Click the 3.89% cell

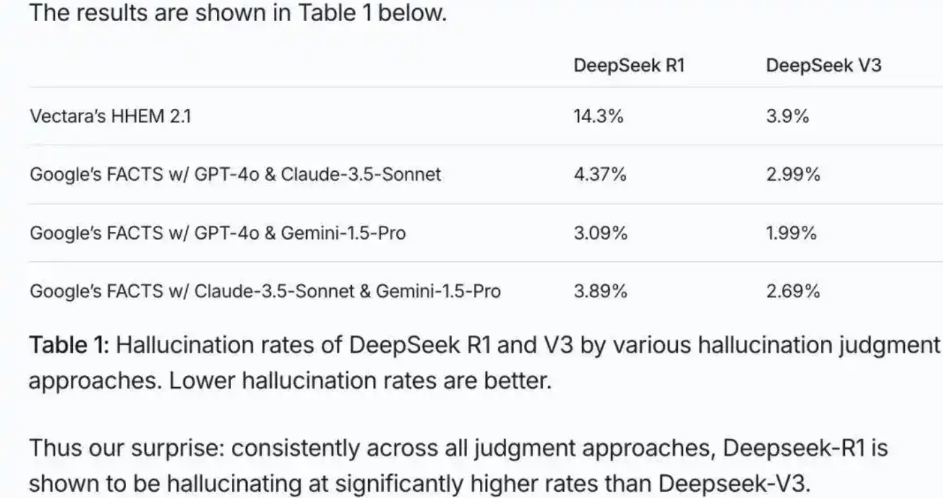pyautogui.click(x=600, y=292)
